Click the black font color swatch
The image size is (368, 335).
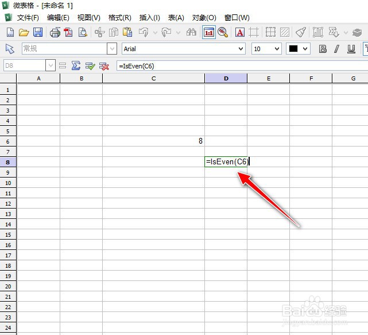pyautogui.click(x=293, y=49)
